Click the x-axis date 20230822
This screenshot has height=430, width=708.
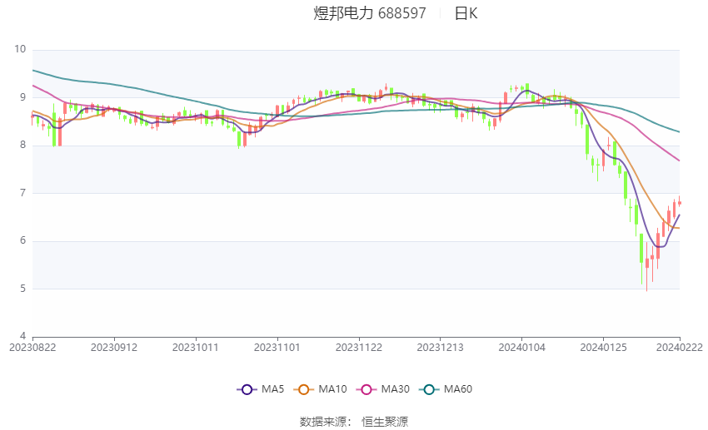[32, 348]
